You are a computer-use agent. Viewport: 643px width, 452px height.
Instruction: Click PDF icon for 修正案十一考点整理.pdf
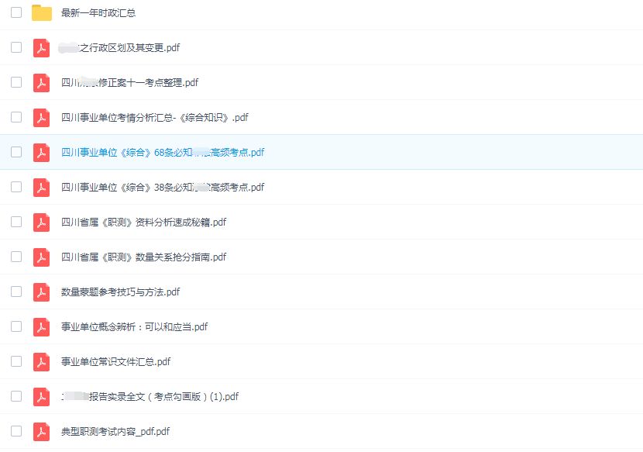point(41,82)
